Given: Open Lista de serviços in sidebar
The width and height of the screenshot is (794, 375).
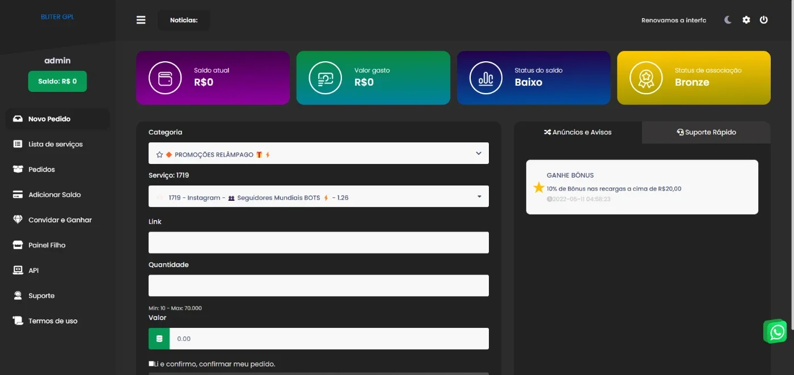Looking at the screenshot, I should pyautogui.click(x=56, y=144).
